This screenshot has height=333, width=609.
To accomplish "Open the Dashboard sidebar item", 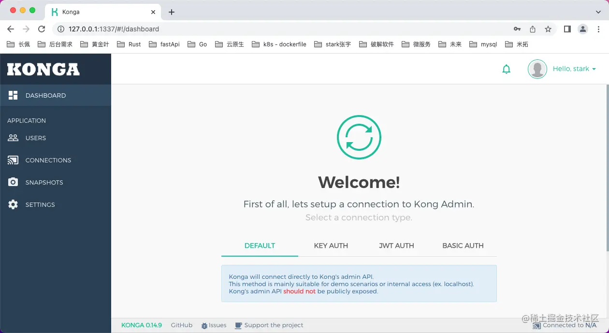I will pyautogui.click(x=56, y=95).
